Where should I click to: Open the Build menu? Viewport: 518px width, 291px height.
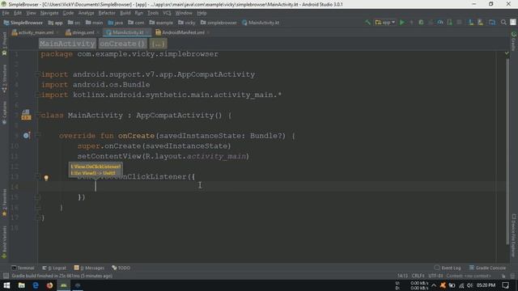click(125, 13)
